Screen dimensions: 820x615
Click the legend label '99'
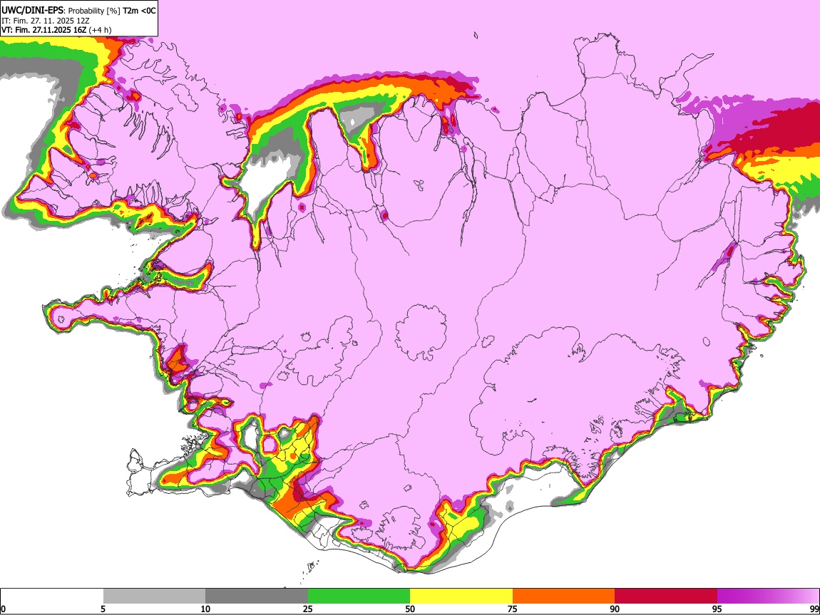(814, 609)
